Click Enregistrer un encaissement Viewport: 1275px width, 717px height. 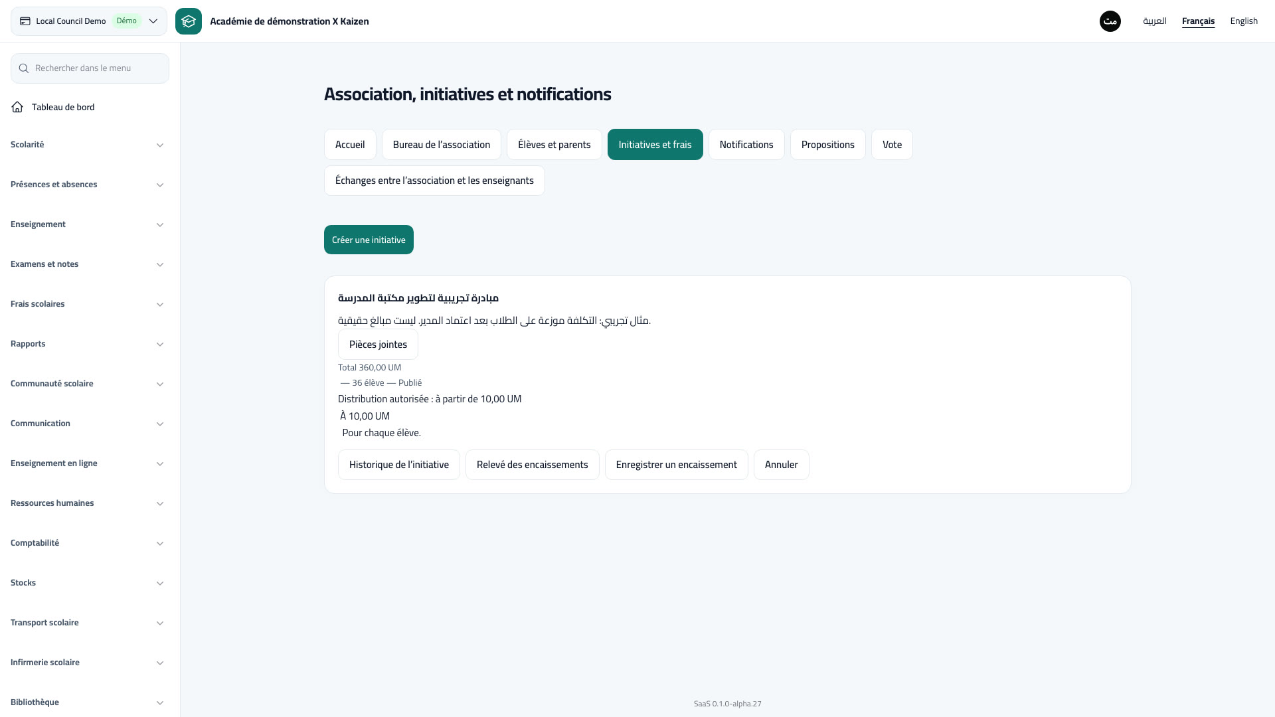677,465
